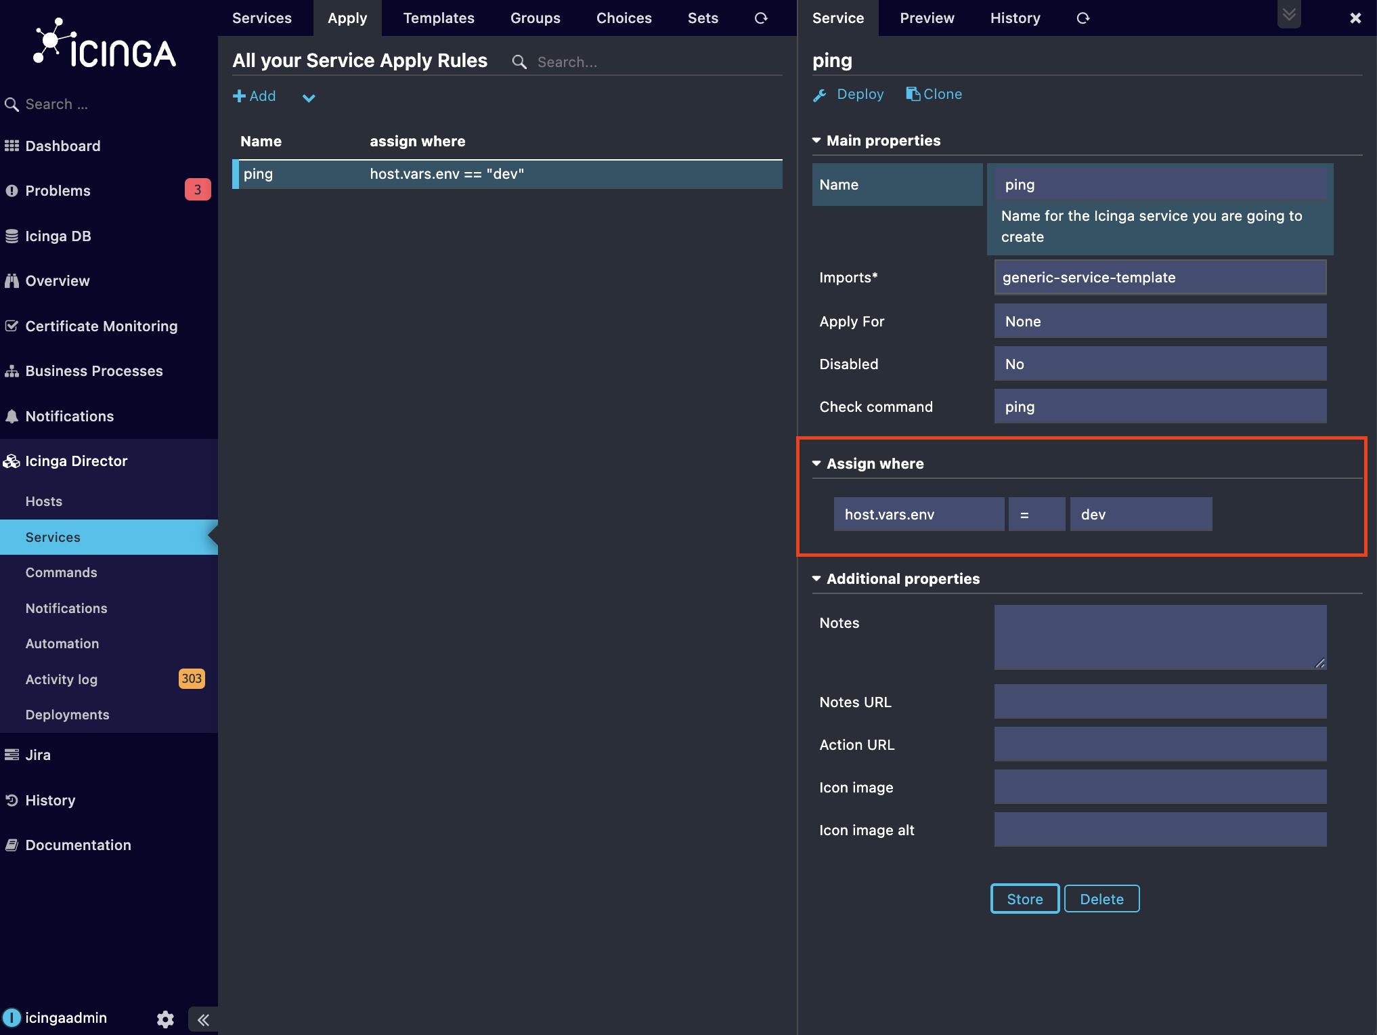
Task: Click the Store button
Action: point(1025,899)
